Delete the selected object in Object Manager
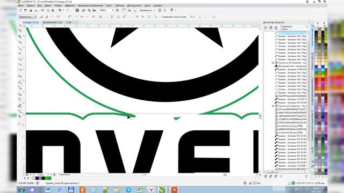 click(306, 176)
